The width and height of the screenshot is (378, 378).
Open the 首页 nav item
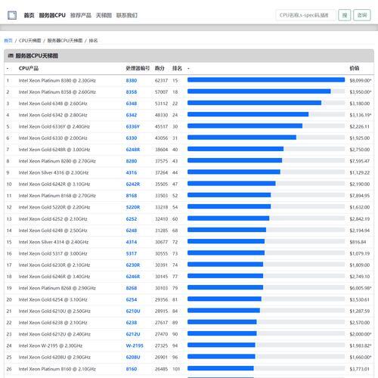click(29, 15)
